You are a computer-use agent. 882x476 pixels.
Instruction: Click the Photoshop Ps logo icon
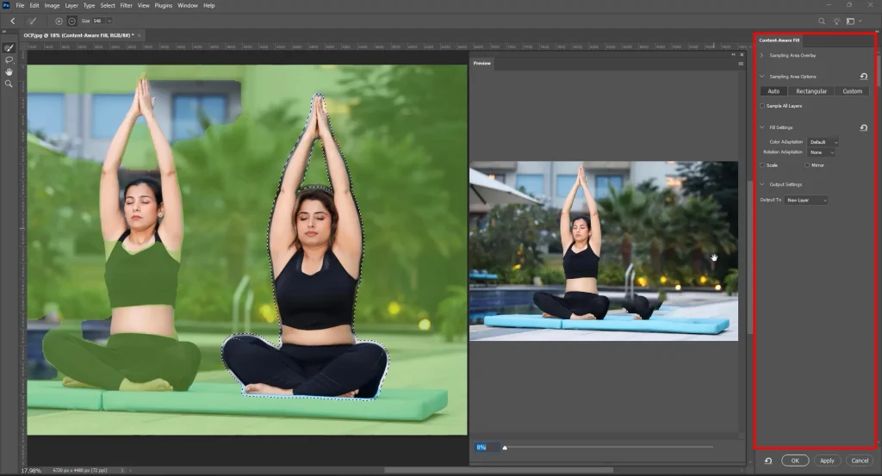pyautogui.click(x=6, y=5)
